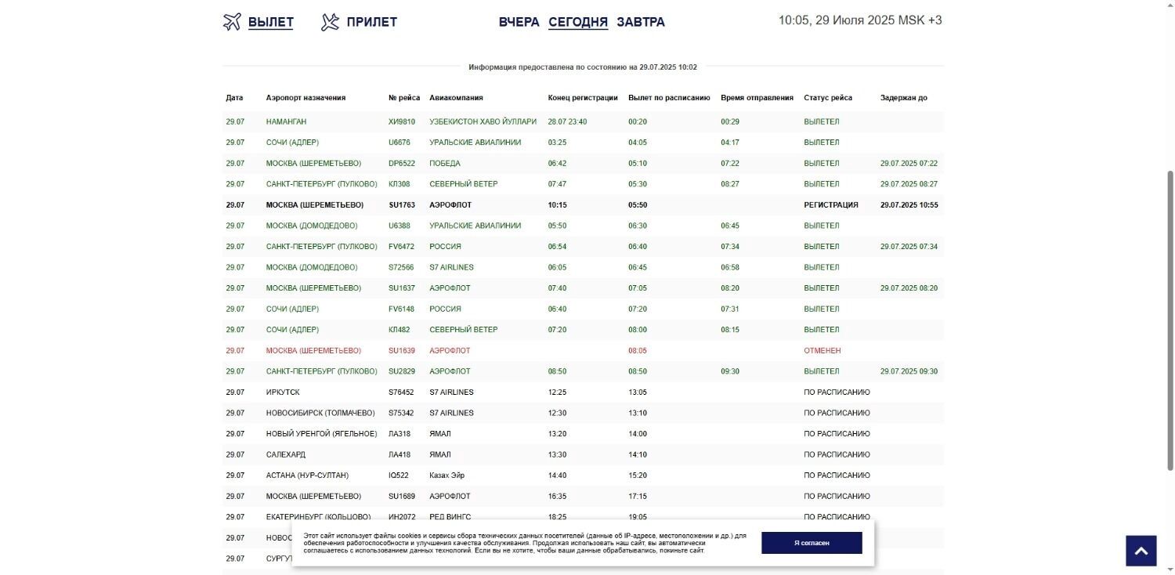Select flight number S72566
This screenshot has height=575, width=1175.
[401, 267]
